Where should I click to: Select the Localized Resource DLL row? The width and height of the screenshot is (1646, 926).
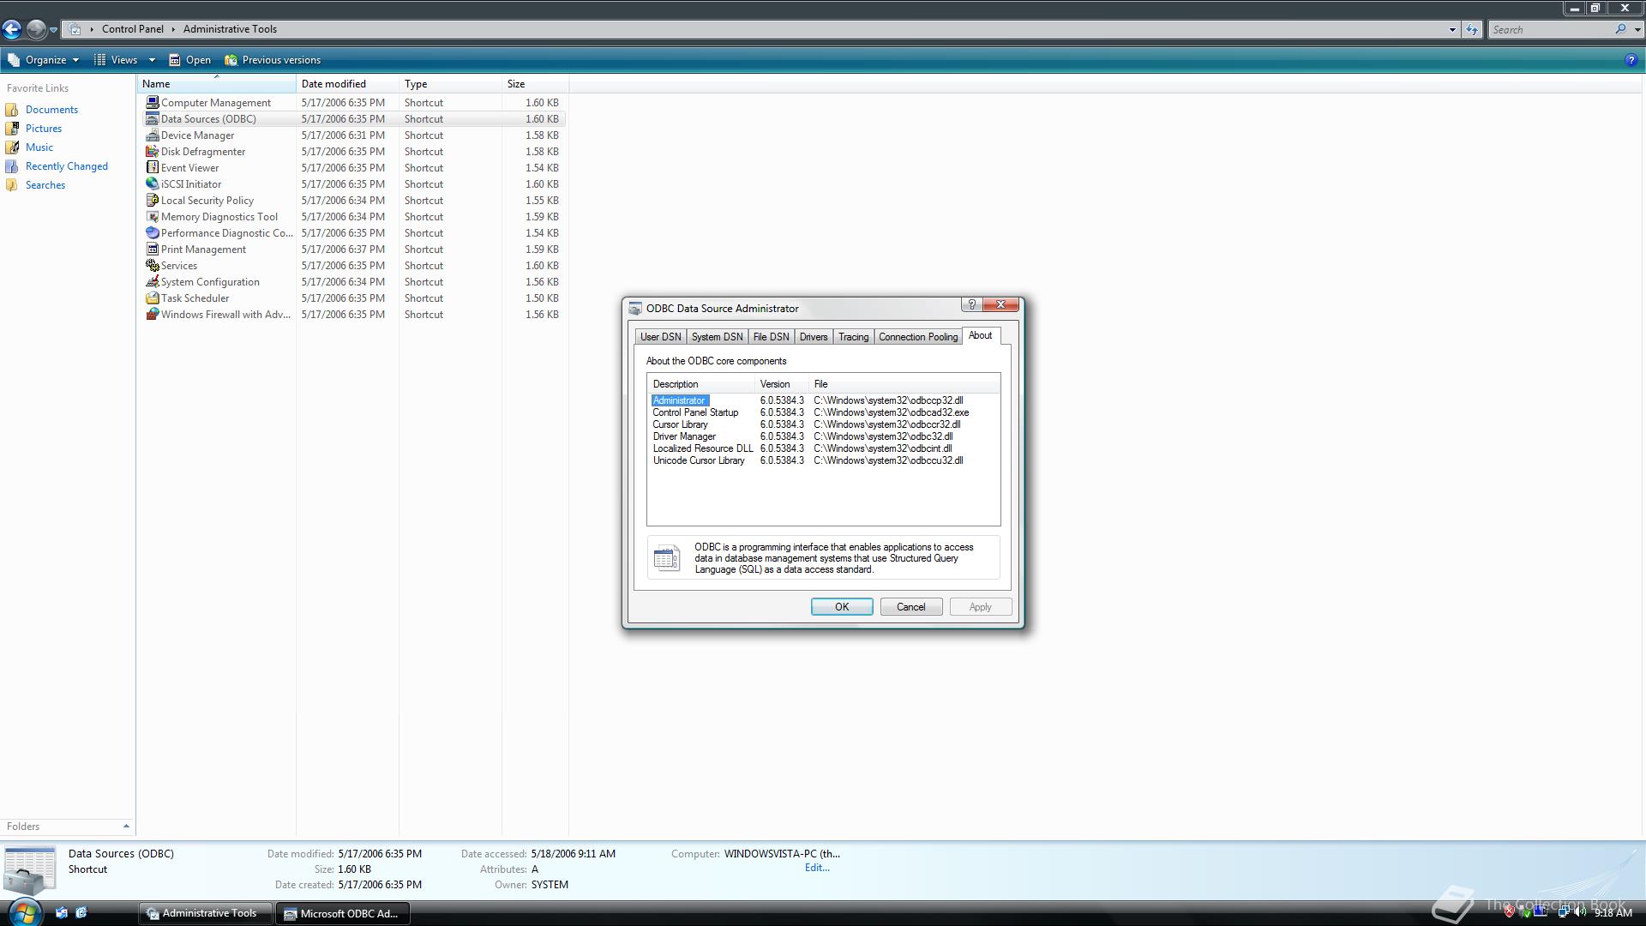pyautogui.click(x=823, y=448)
